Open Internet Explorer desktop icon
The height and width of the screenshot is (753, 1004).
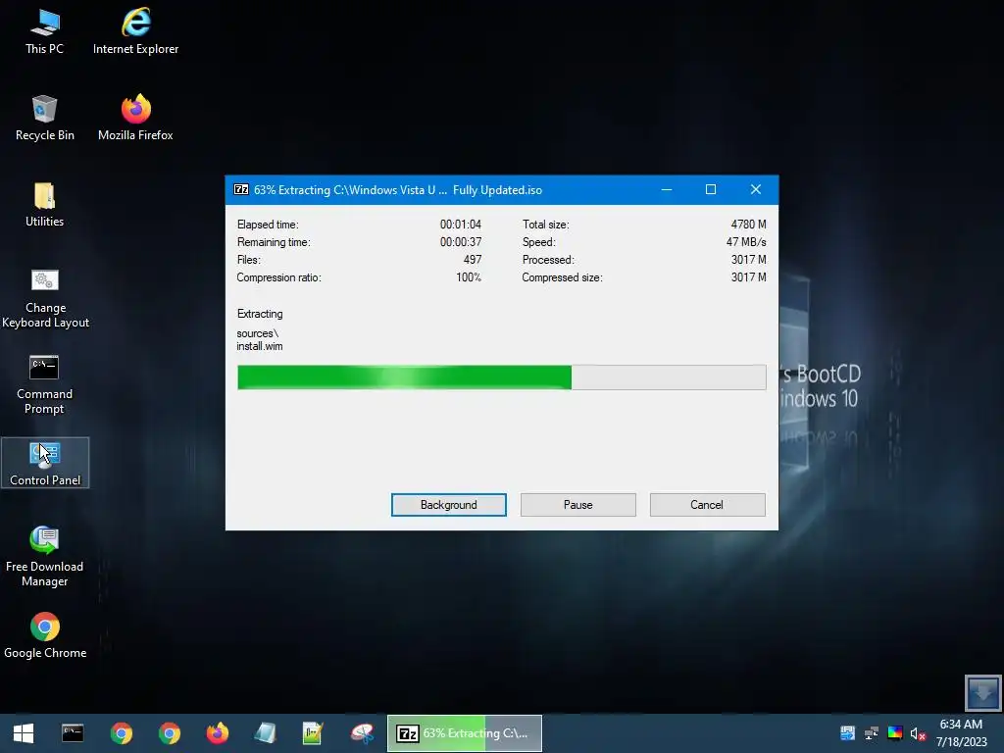pos(135,31)
